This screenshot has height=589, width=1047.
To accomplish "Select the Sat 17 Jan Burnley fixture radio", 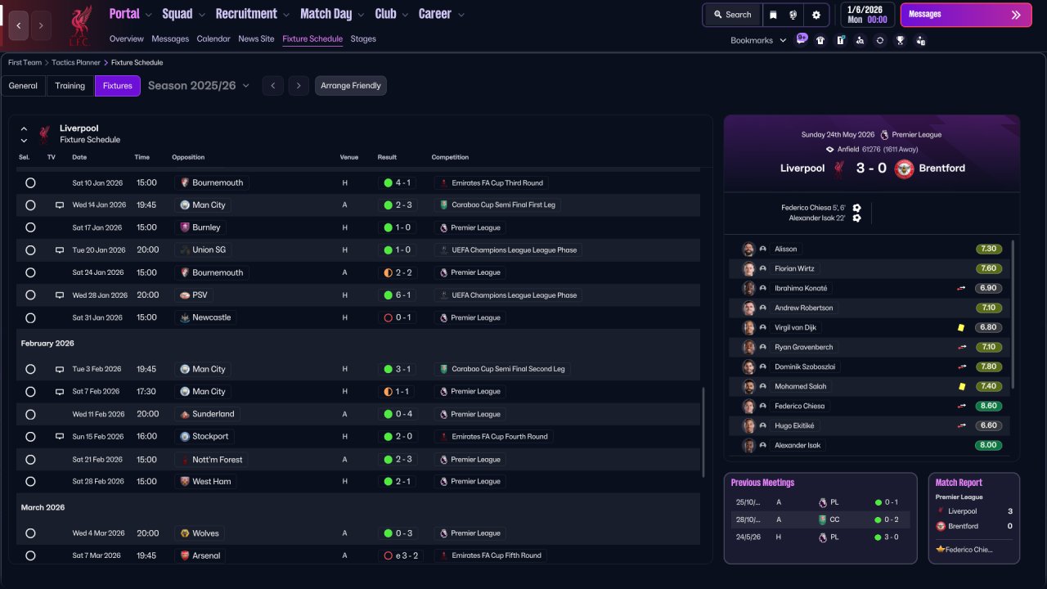I will point(30,227).
